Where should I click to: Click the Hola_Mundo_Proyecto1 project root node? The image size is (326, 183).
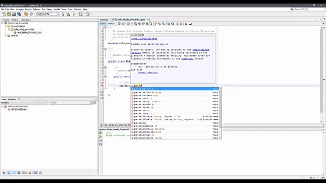pyautogui.click(x=17, y=23)
